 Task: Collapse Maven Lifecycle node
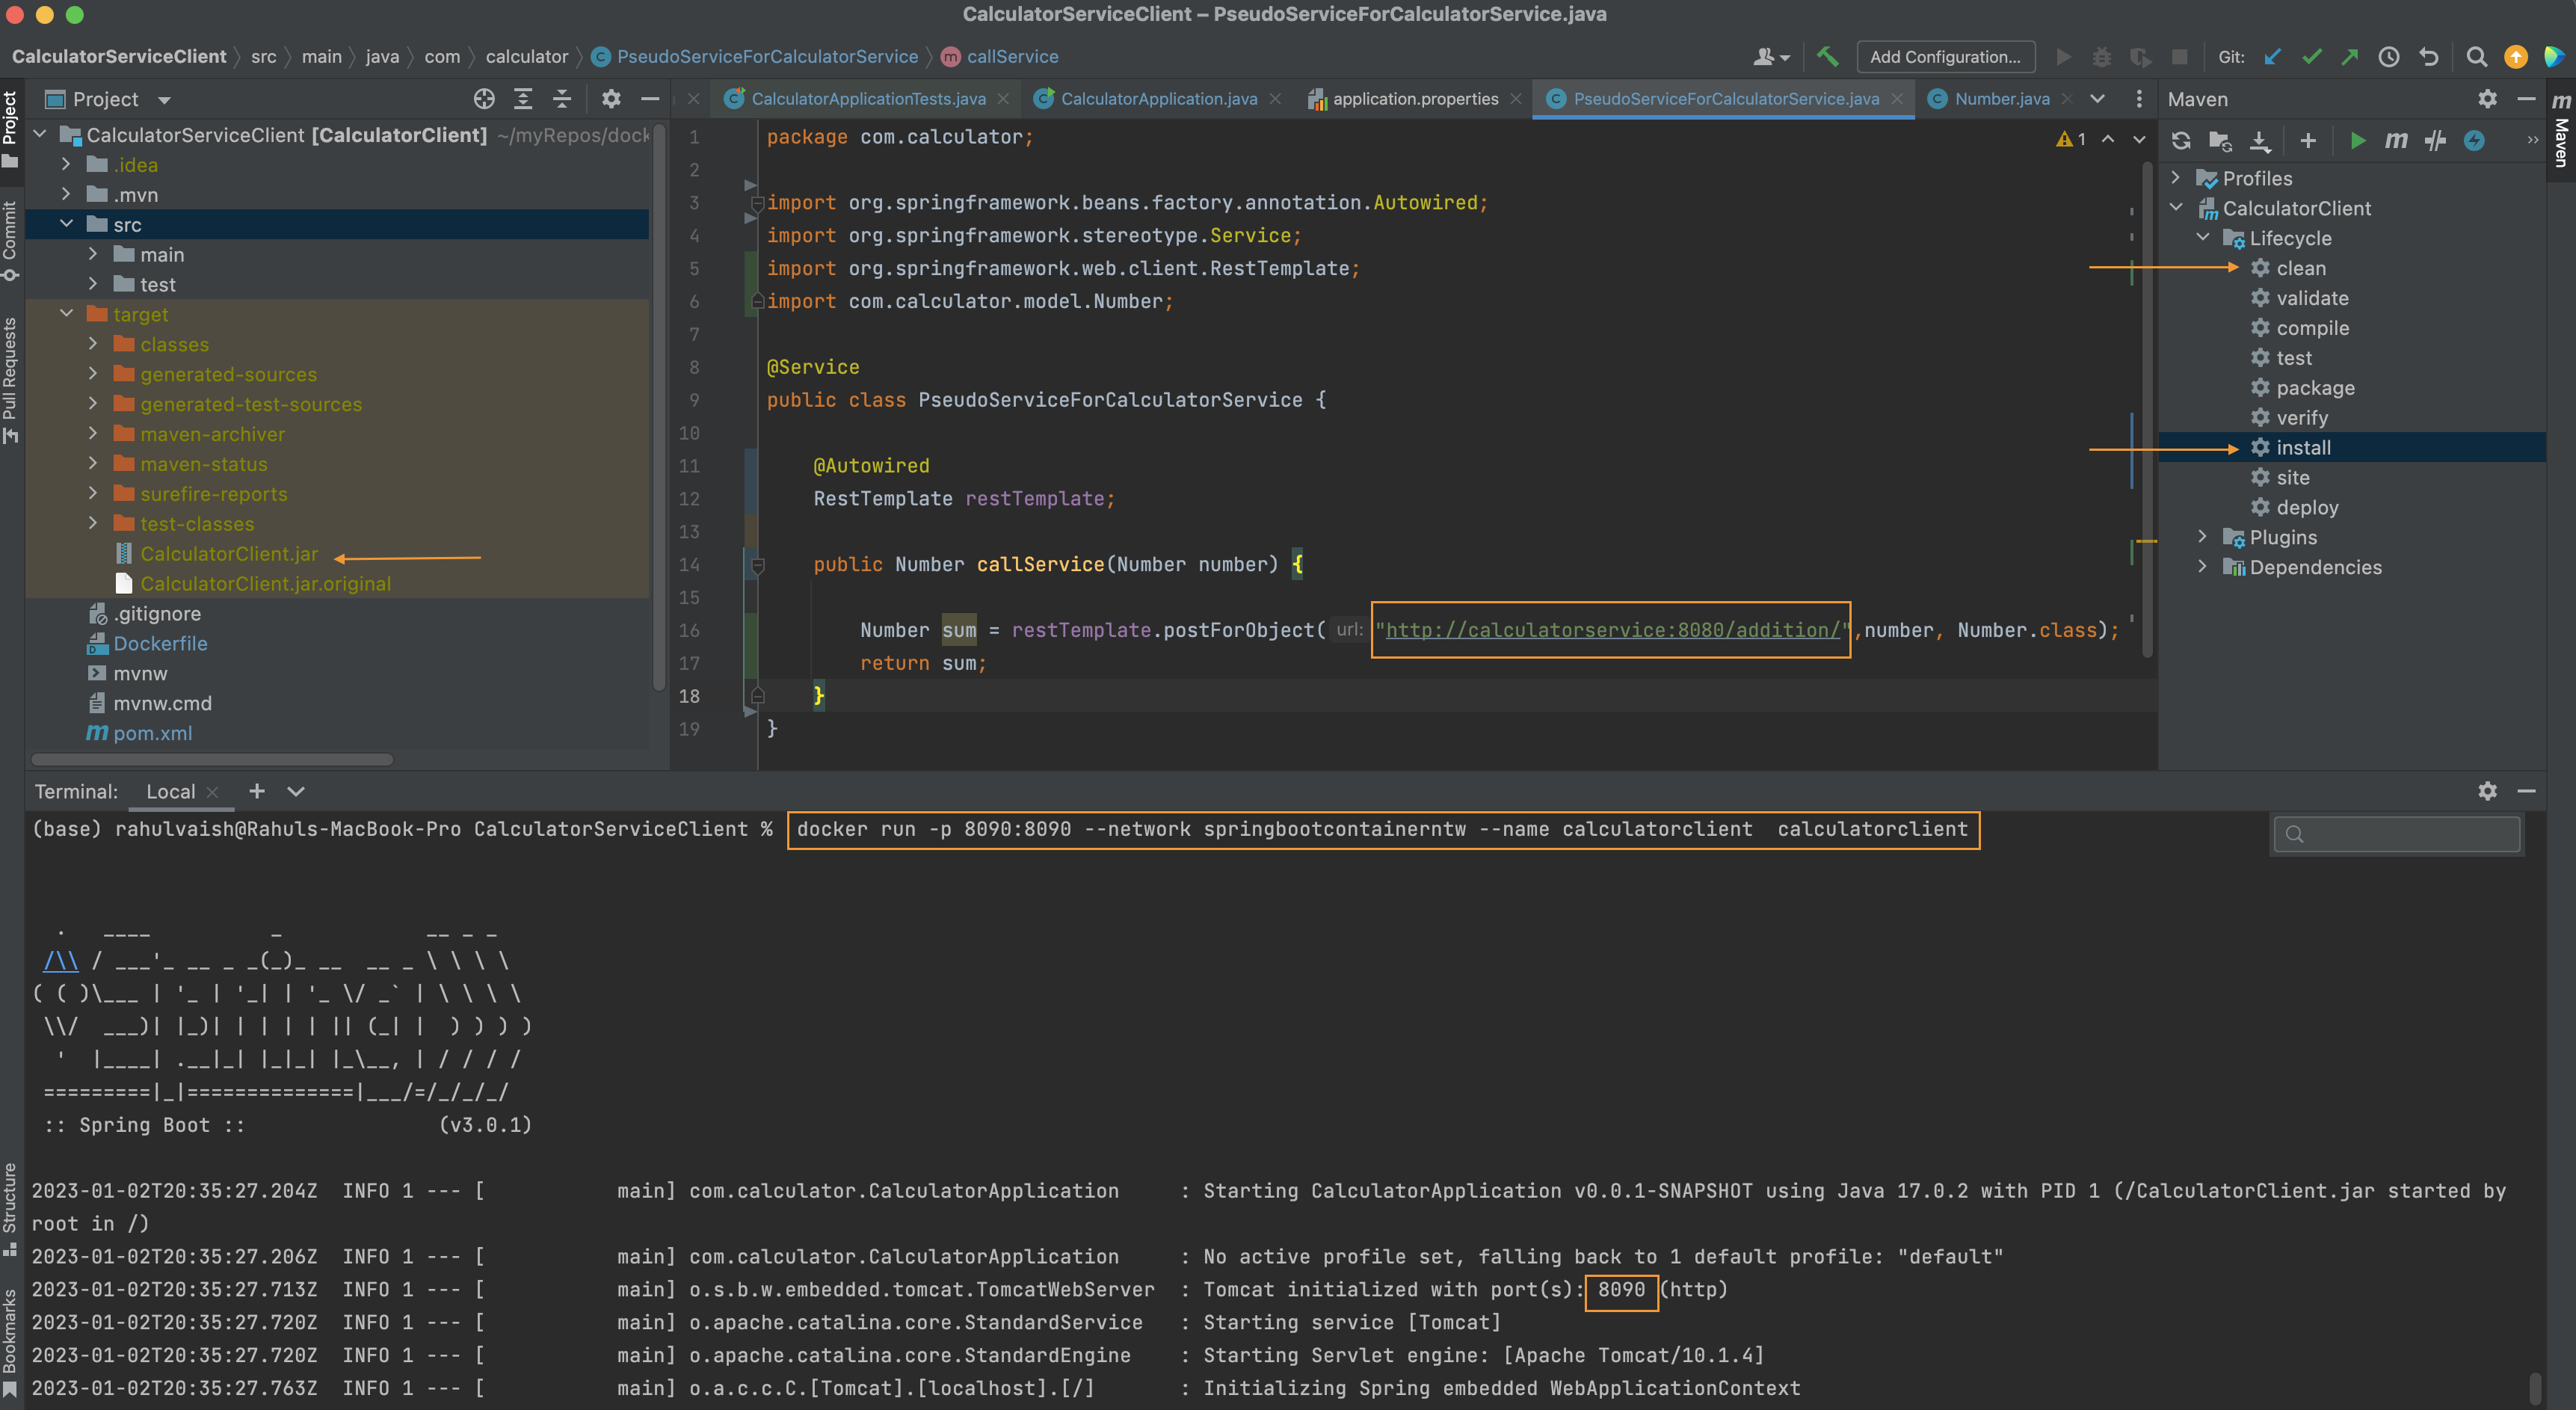2203,238
